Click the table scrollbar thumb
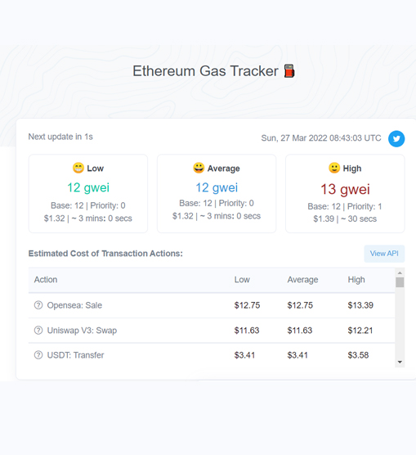 click(x=400, y=282)
